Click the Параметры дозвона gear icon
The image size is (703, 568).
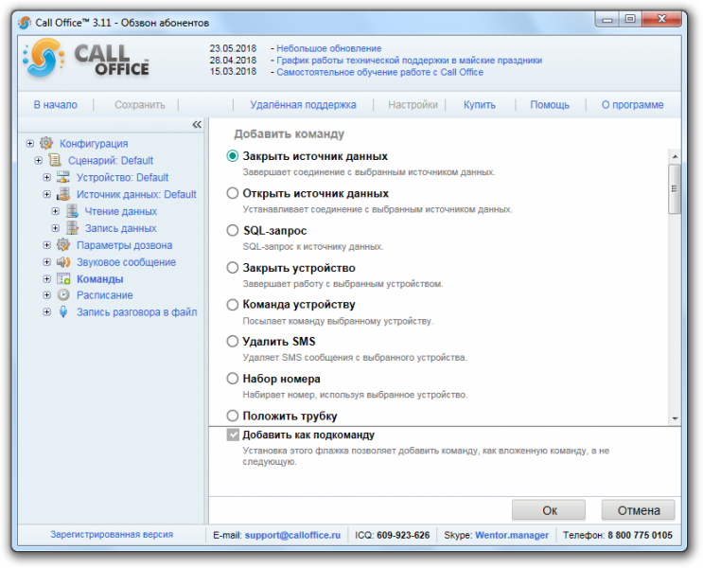[63, 245]
